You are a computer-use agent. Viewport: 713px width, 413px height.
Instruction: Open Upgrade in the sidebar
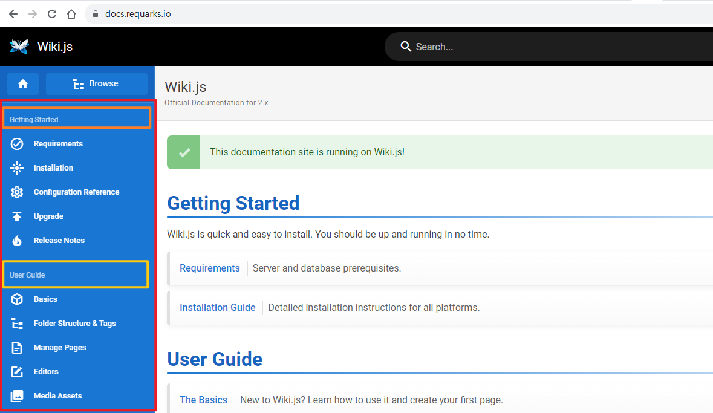pyautogui.click(x=48, y=216)
